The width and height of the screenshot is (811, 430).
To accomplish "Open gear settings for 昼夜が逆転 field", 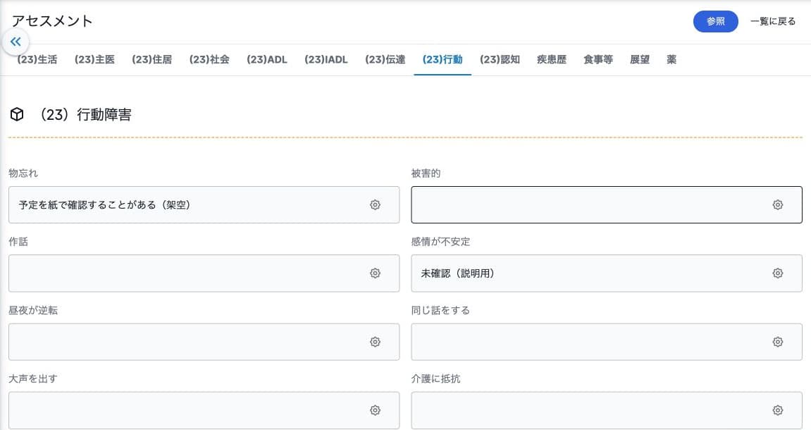I will tap(375, 342).
